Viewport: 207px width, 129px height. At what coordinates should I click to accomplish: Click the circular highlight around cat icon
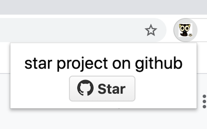185,30
